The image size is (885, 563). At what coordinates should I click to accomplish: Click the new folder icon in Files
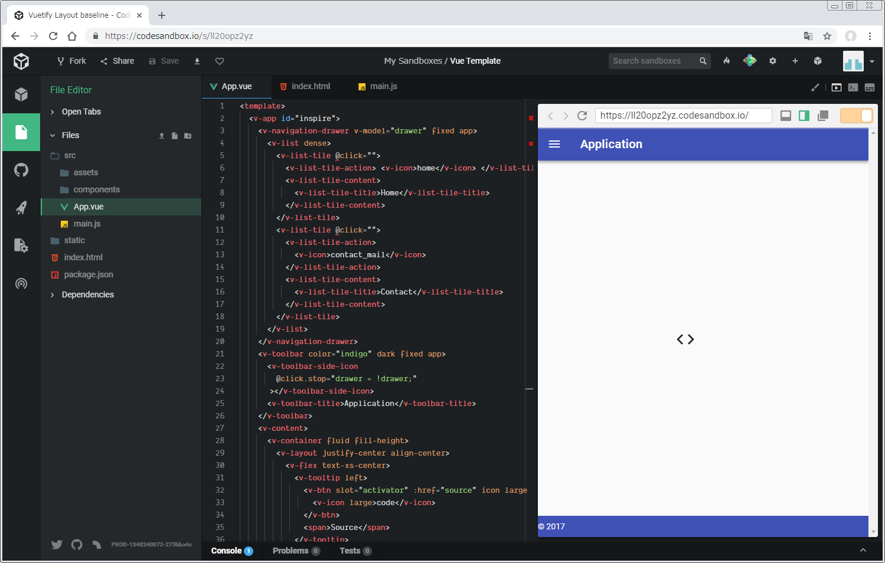(x=188, y=136)
